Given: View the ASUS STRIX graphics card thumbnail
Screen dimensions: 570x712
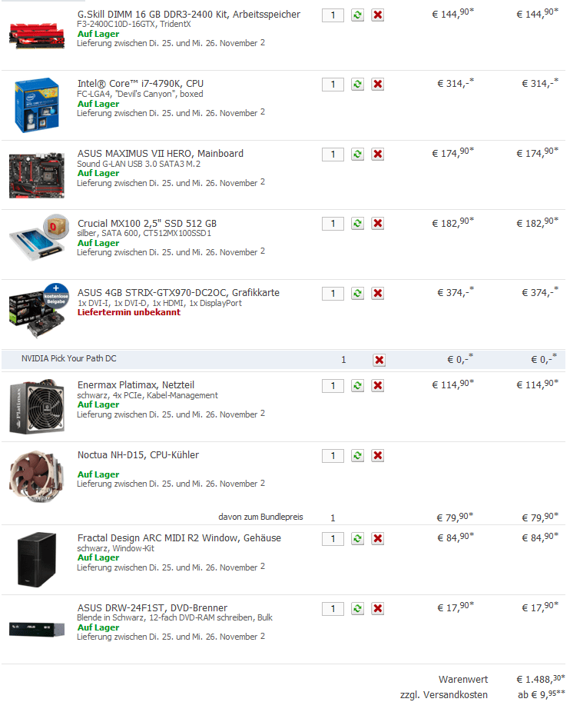Looking at the screenshot, I should click(38, 311).
